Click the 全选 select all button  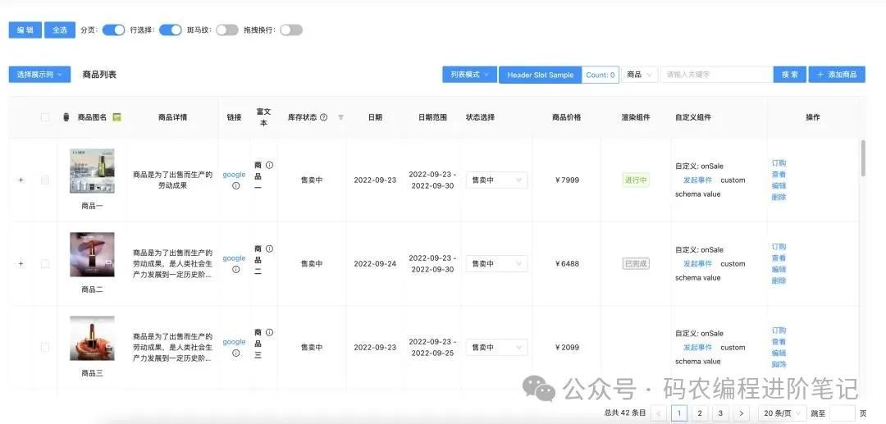click(60, 30)
